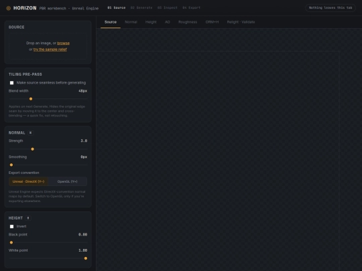
Task: Click the Smoothing slider handle
Action: (11, 165)
